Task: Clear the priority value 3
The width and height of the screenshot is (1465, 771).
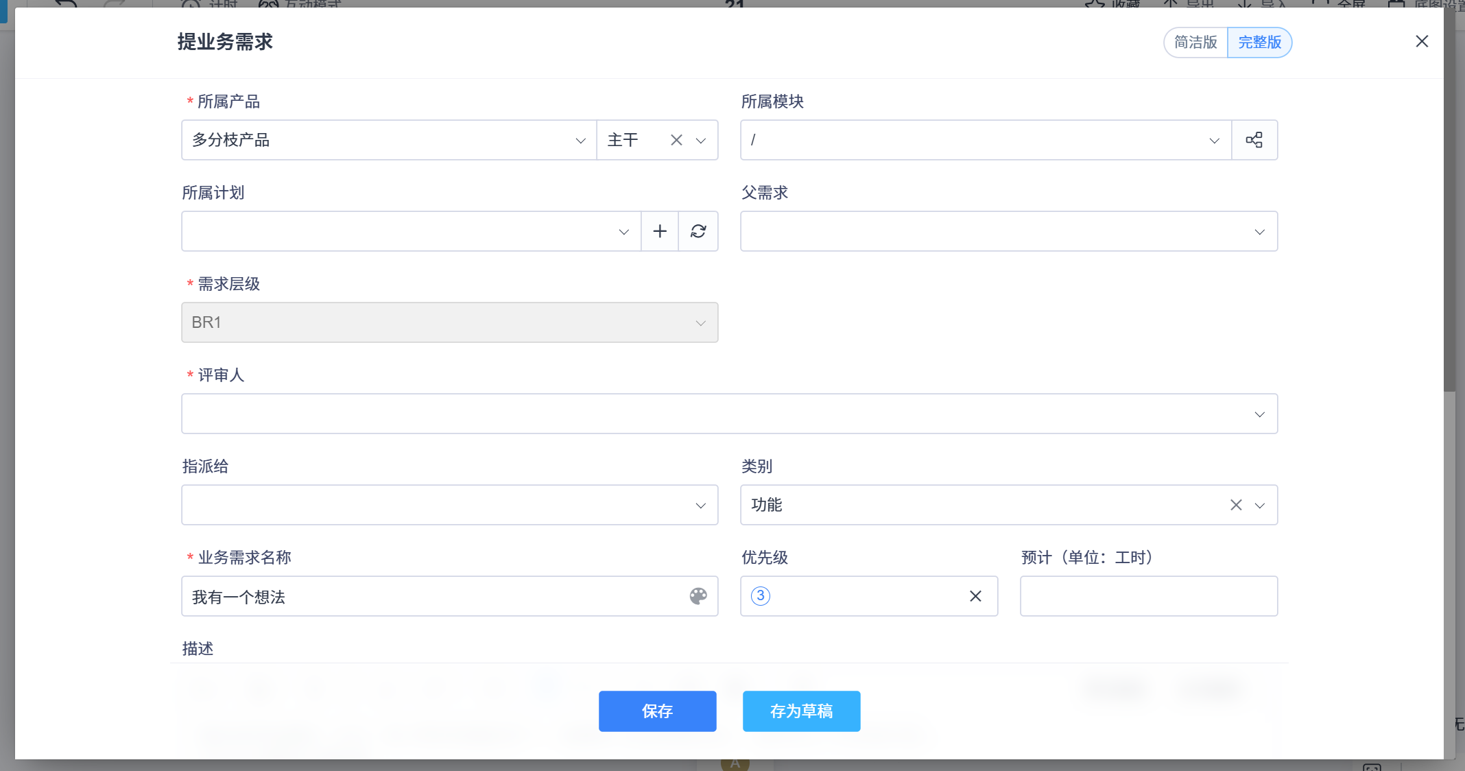Action: (x=975, y=596)
